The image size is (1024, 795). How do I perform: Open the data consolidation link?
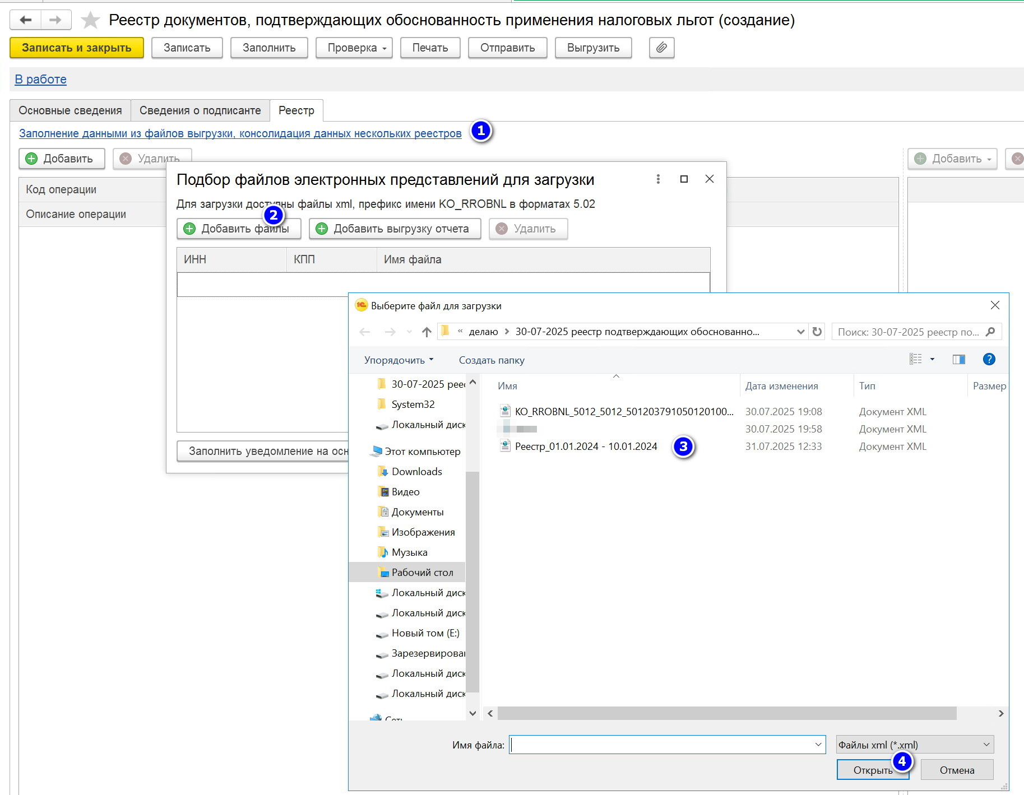(240, 133)
